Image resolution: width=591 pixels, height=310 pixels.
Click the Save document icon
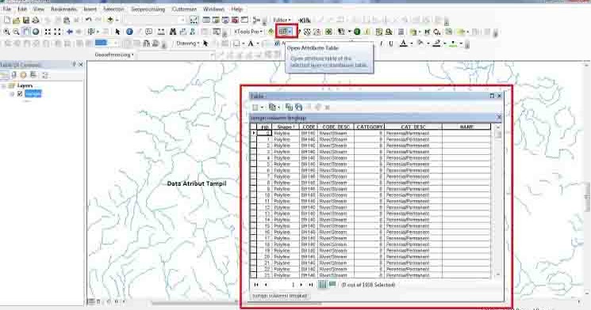pyautogui.click(x=26, y=20)
